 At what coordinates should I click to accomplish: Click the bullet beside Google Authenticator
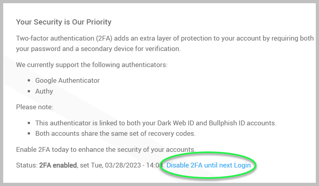(30, 81)
